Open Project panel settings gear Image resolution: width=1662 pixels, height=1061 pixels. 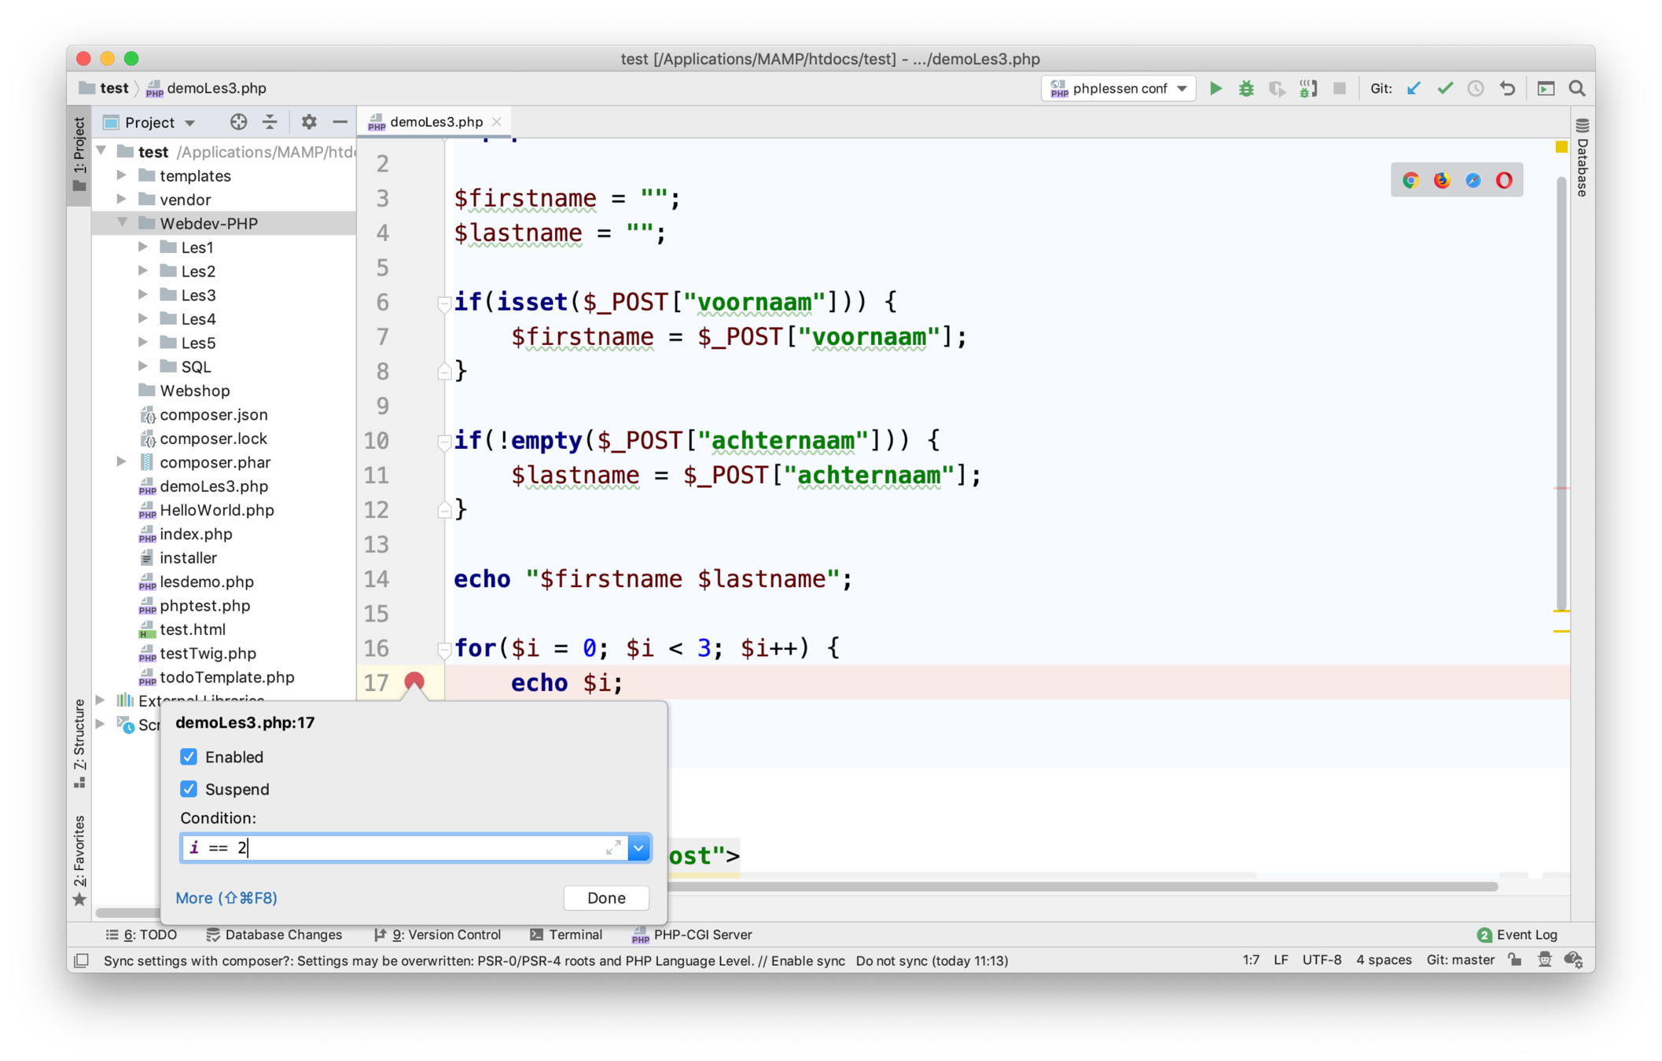coord(309,122)
